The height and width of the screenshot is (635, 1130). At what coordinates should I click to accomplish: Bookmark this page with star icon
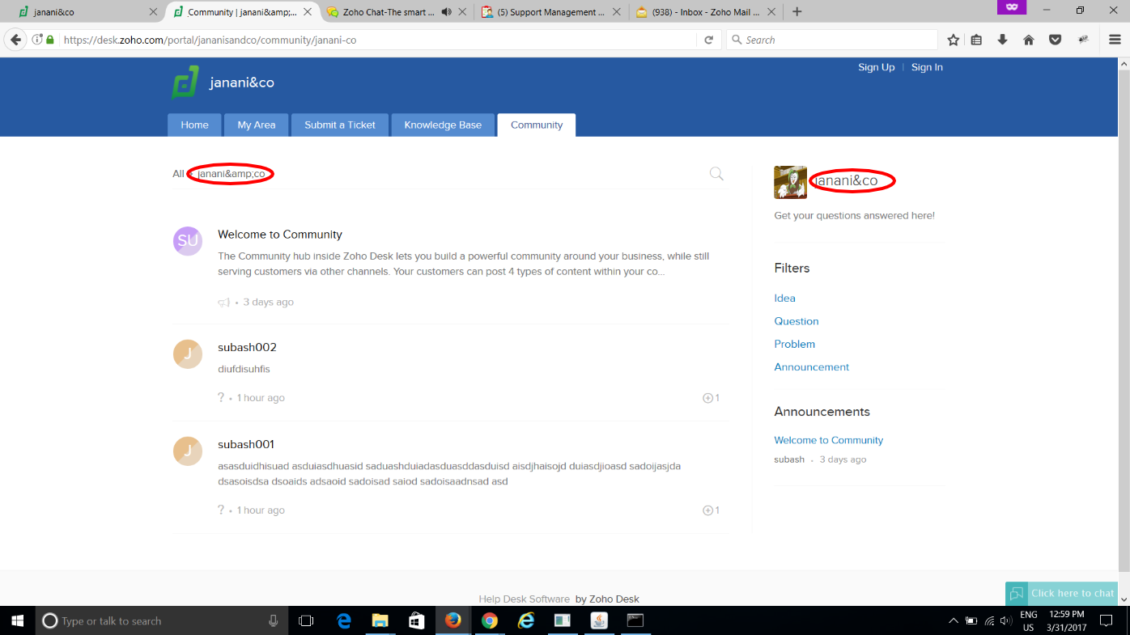(x=954, y=40)
